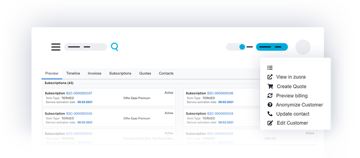Click the blue magnifier search icon
Viewport: 360px width, 158px height.
[x=114, y=47]
